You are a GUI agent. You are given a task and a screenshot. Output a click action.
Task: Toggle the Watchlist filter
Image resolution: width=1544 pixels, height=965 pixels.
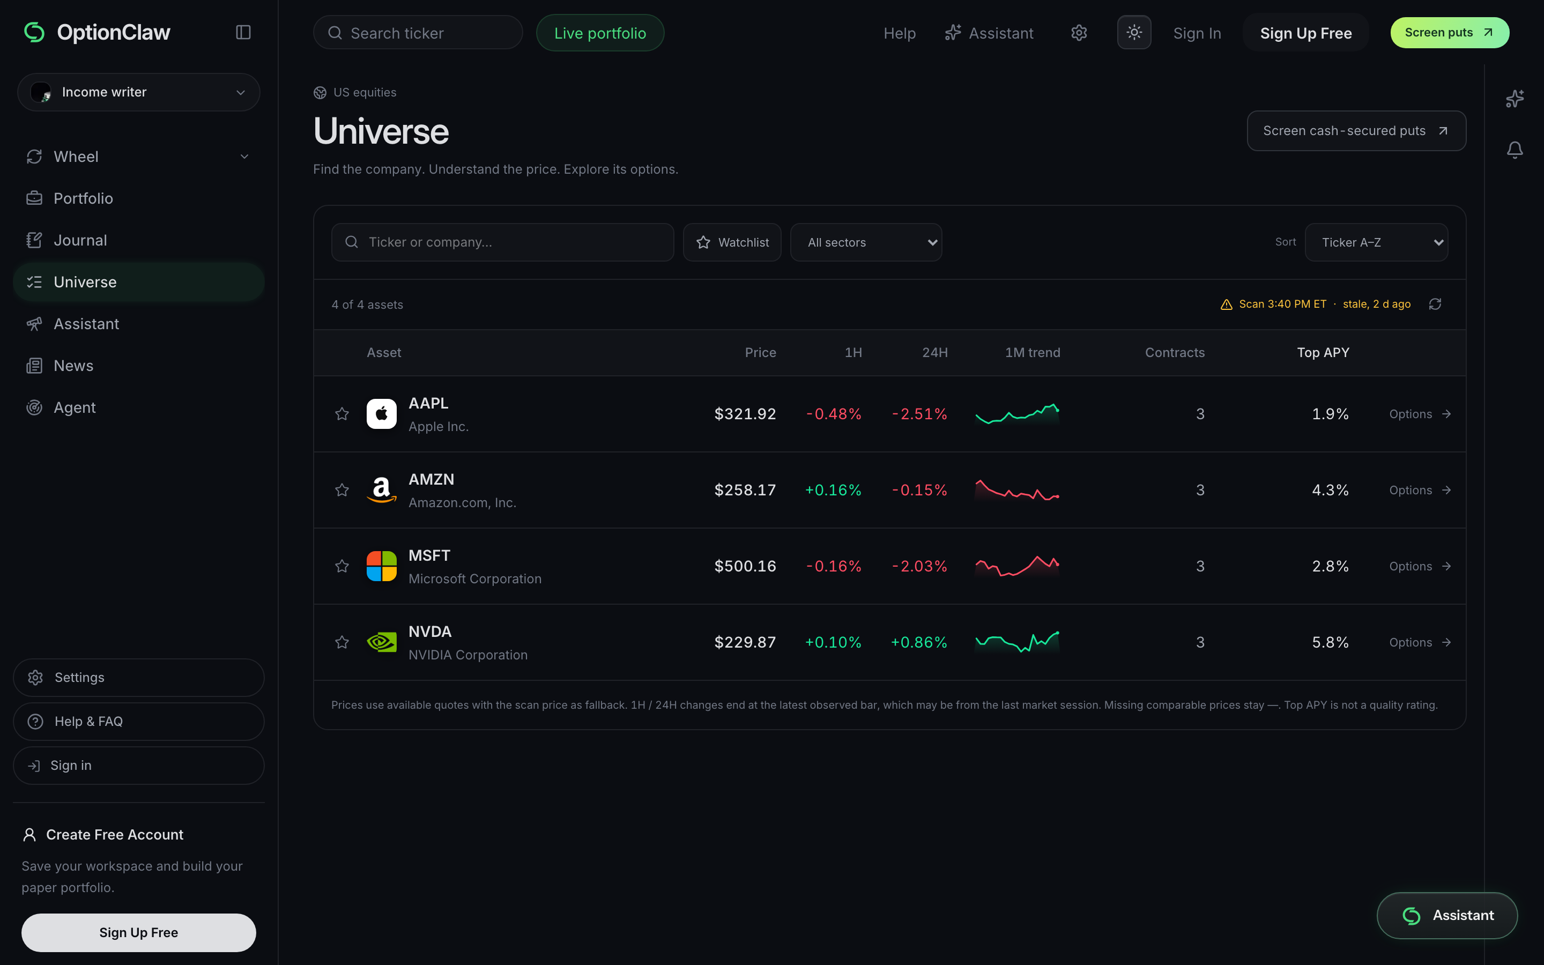tap(732, 242)
